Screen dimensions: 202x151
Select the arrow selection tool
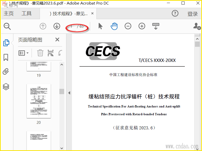[100, 26]
